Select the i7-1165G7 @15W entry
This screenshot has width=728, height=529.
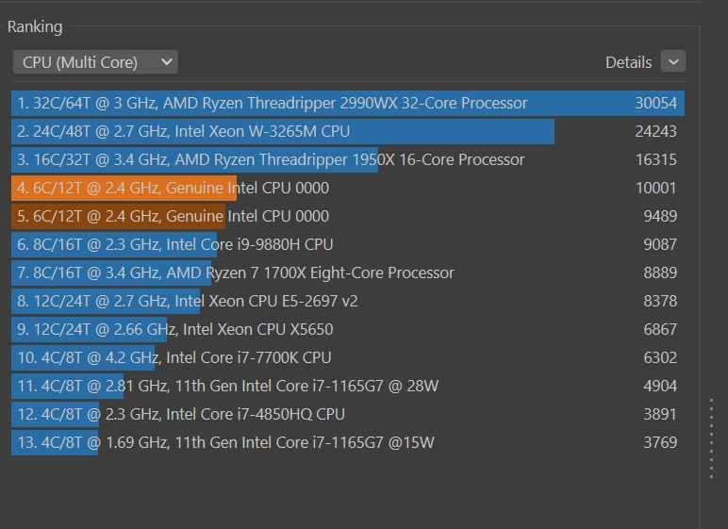click(x=225, y=442)
